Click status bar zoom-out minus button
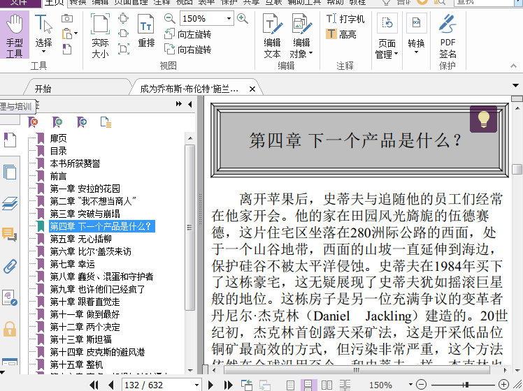523x391 pixels. point(422,385)
